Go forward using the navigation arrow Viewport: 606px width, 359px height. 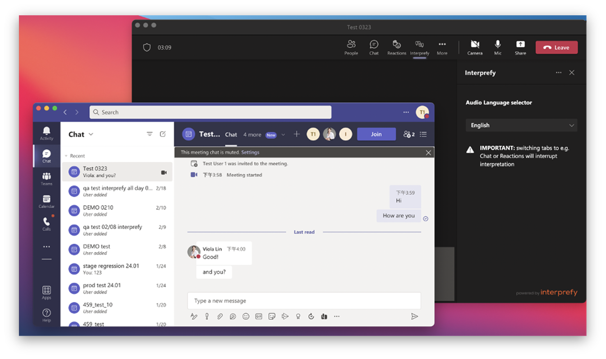tap(77, 112)
